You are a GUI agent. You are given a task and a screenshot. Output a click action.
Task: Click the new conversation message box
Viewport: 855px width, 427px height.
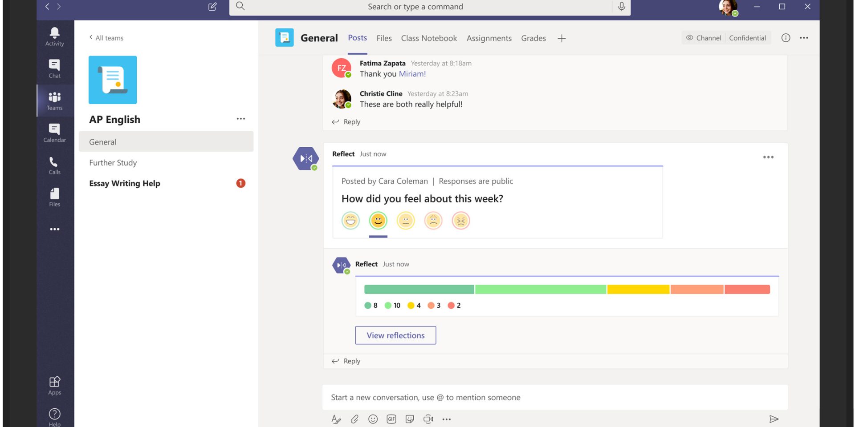point(555,397)
